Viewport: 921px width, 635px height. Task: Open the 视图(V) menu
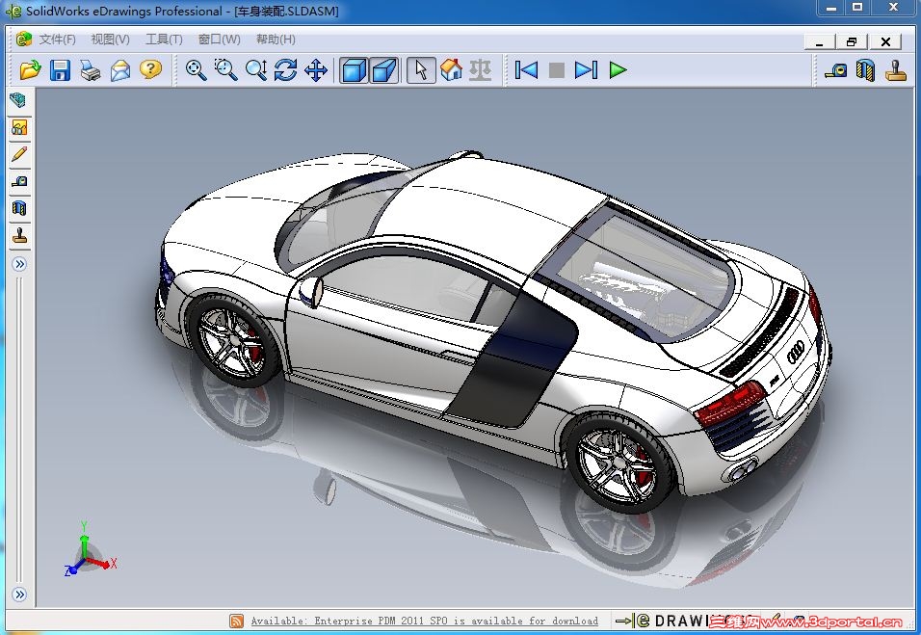pyautogui.click(x=110, y=40)
